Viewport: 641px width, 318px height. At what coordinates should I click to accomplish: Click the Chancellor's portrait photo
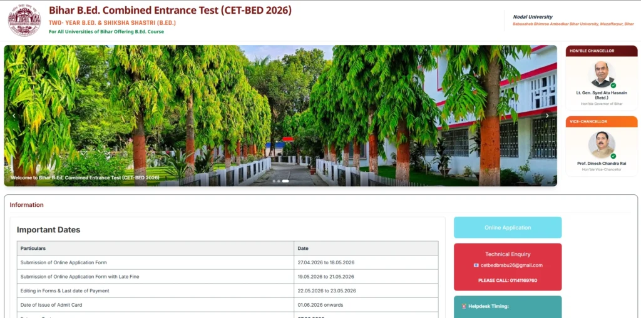pos(602,74)
